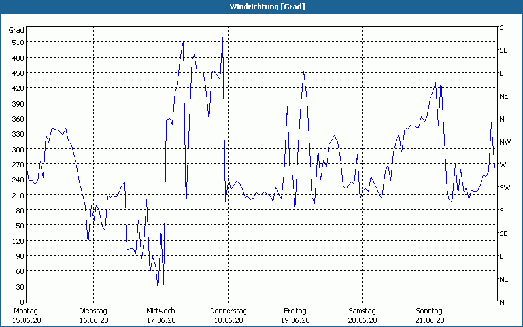Click the "Freitag" day label
Screen dimensions: 523x327
click(x=295, y=311)
